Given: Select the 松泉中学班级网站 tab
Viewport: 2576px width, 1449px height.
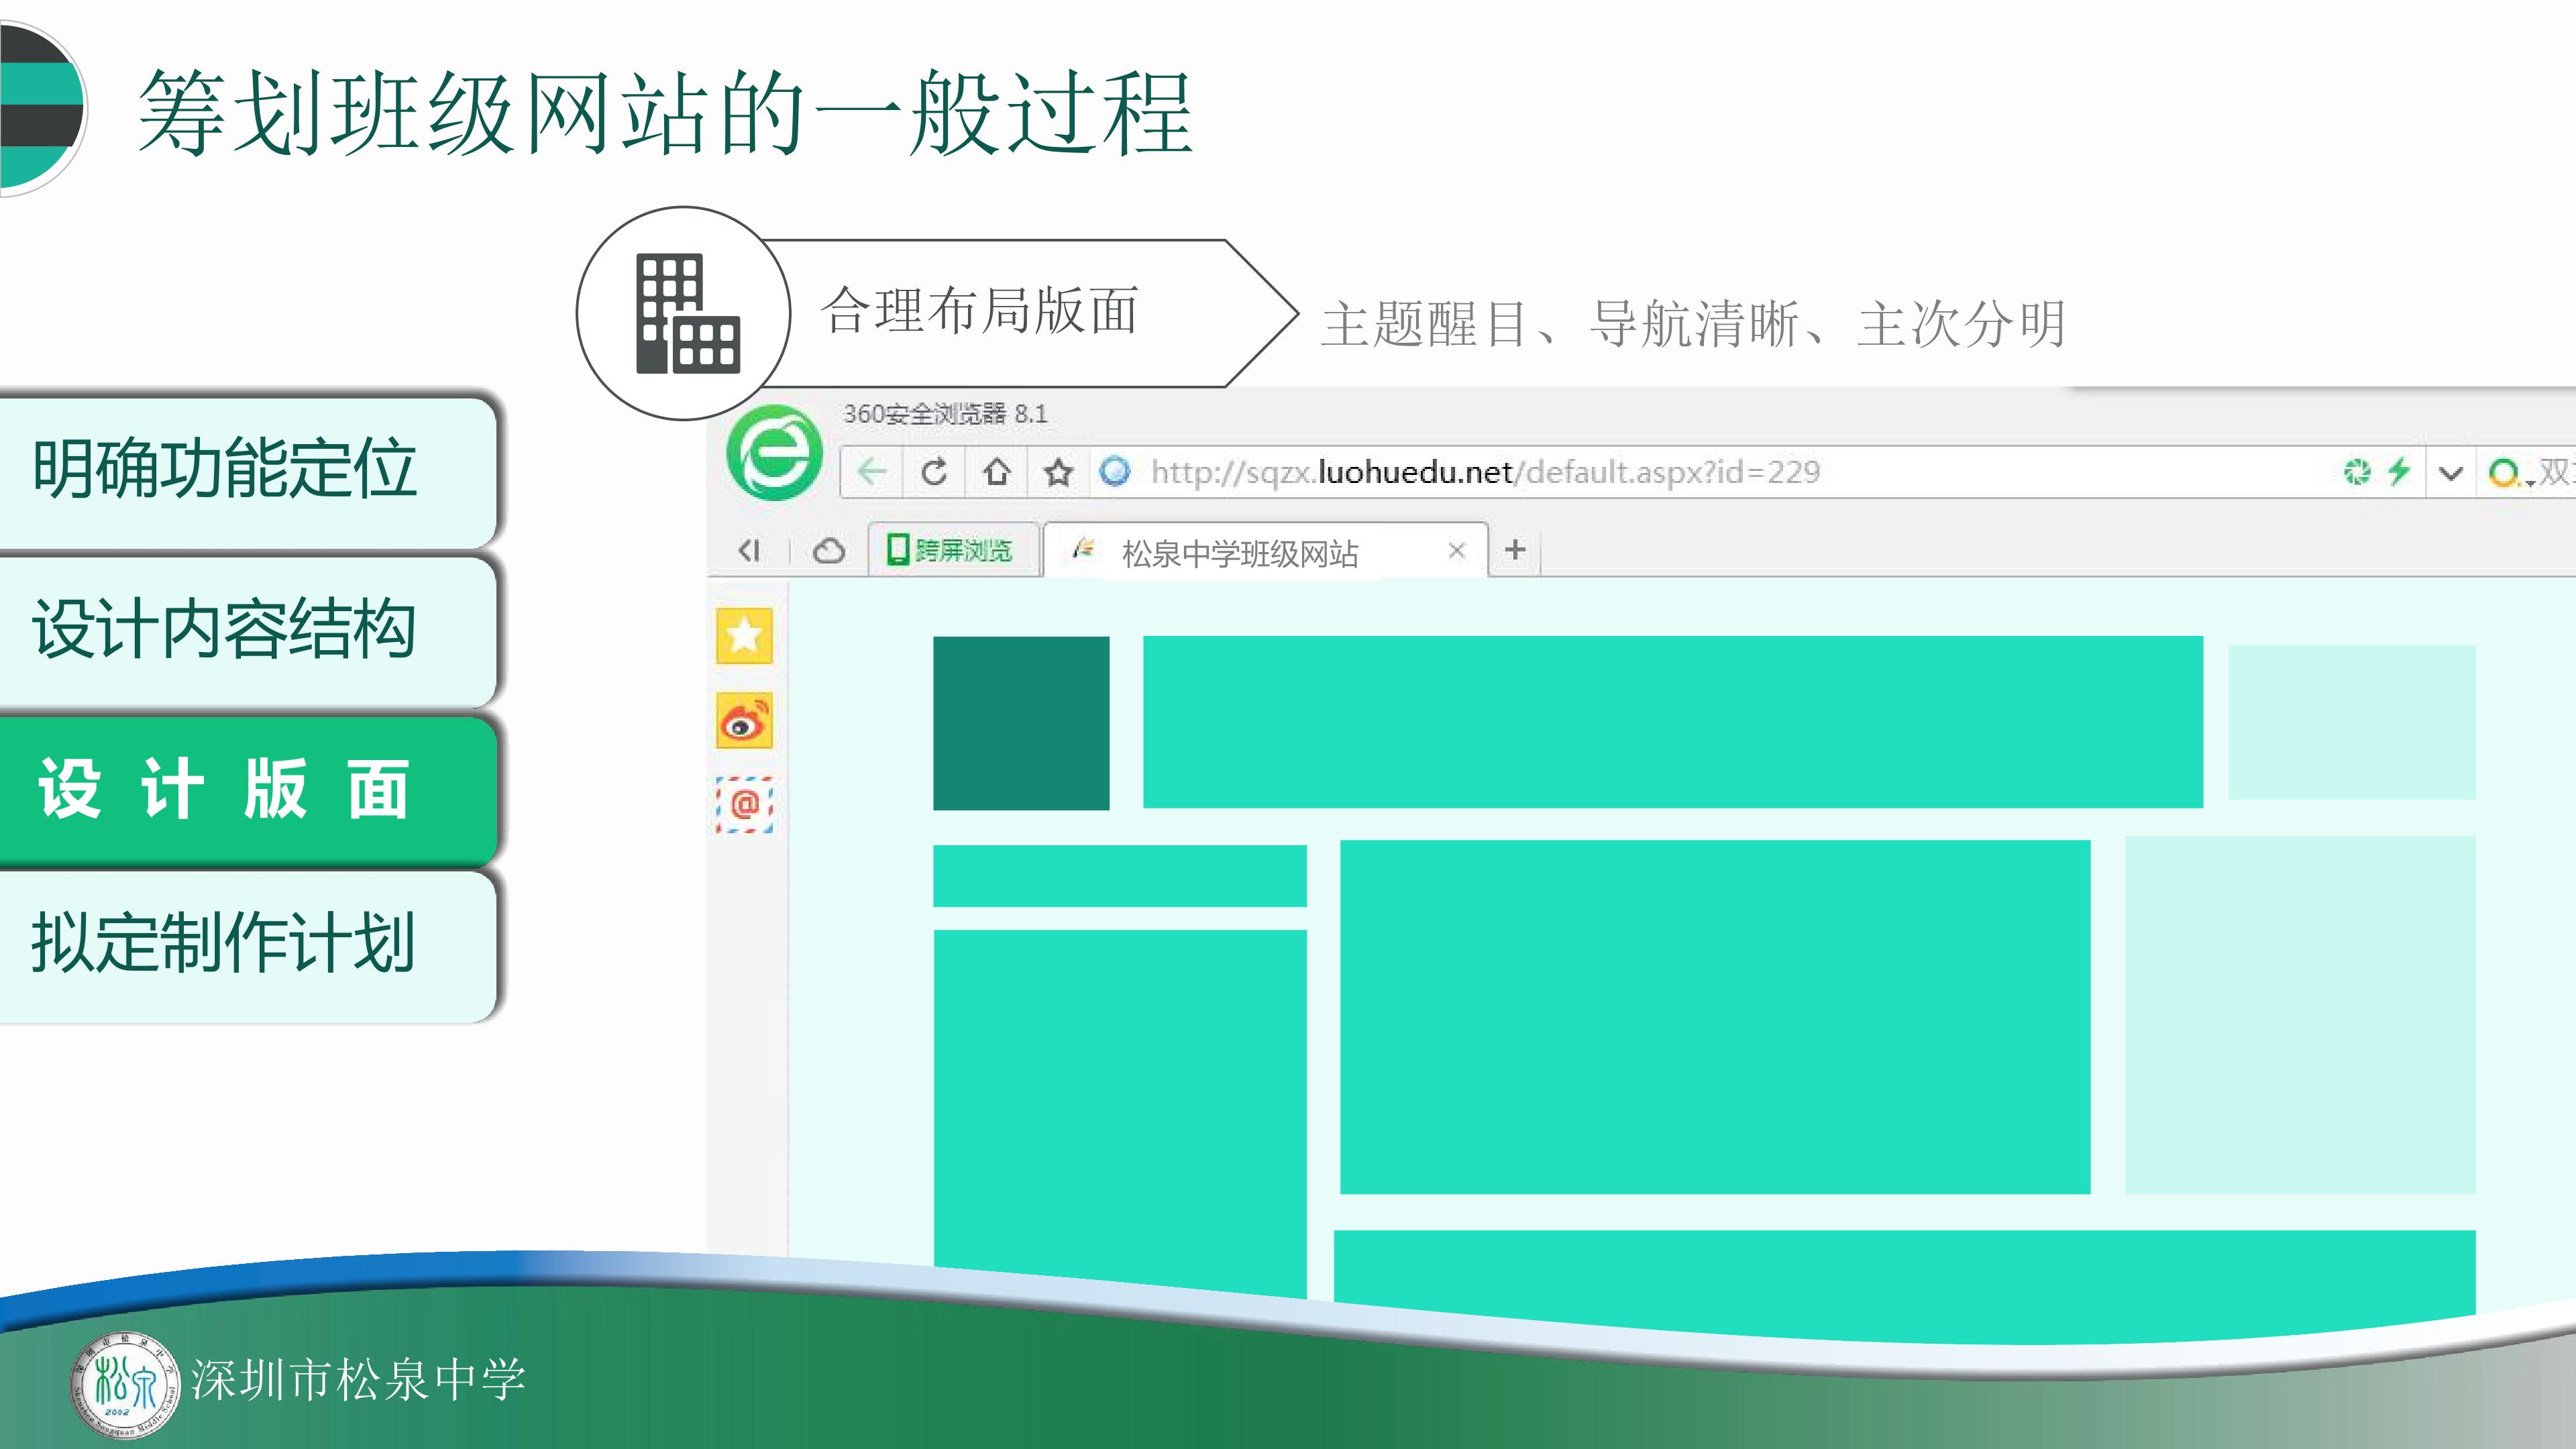Looking at the screenshot, I should coord(1265,551).
